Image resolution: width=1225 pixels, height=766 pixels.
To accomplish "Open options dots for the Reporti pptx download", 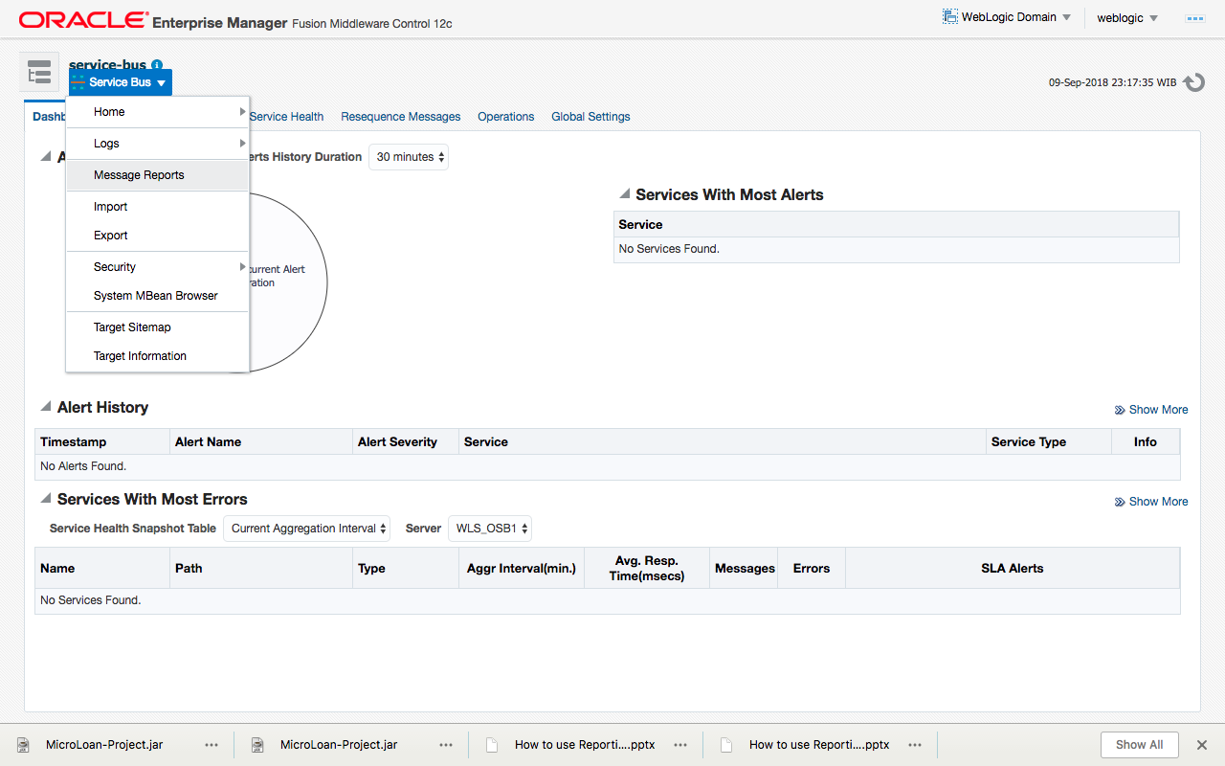I will [x=680, y=744].
